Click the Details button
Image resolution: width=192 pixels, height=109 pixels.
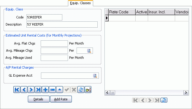(x=39, y=99)
